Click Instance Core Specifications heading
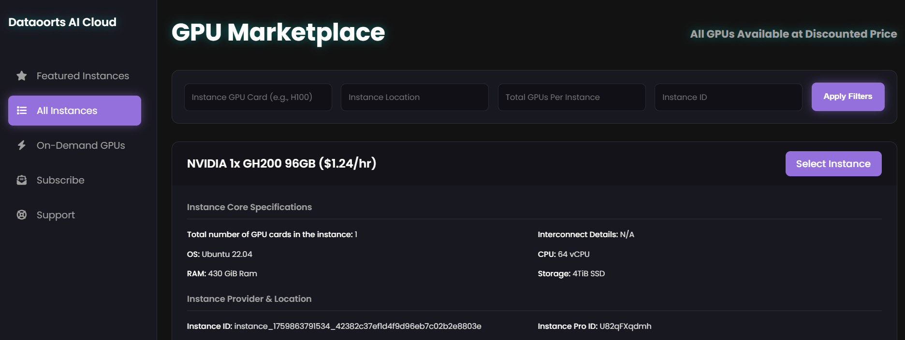 [x=249, y=207]
